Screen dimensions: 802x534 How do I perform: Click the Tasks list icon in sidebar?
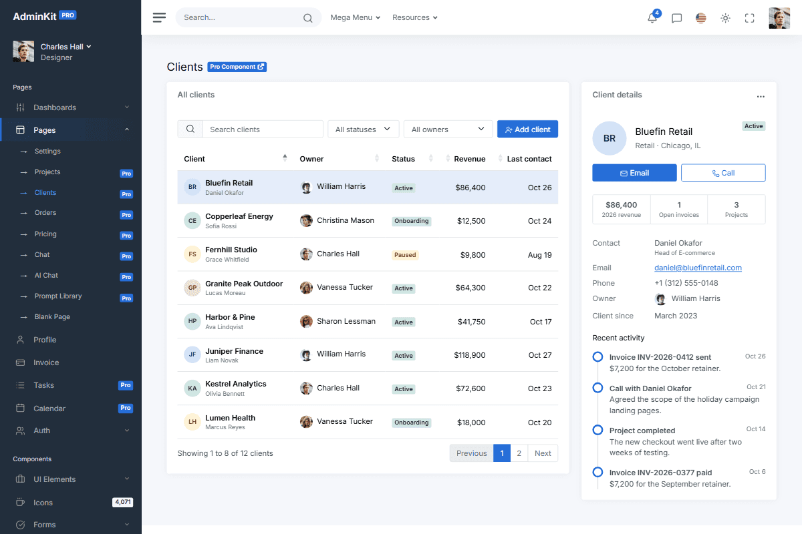[20, 385]
